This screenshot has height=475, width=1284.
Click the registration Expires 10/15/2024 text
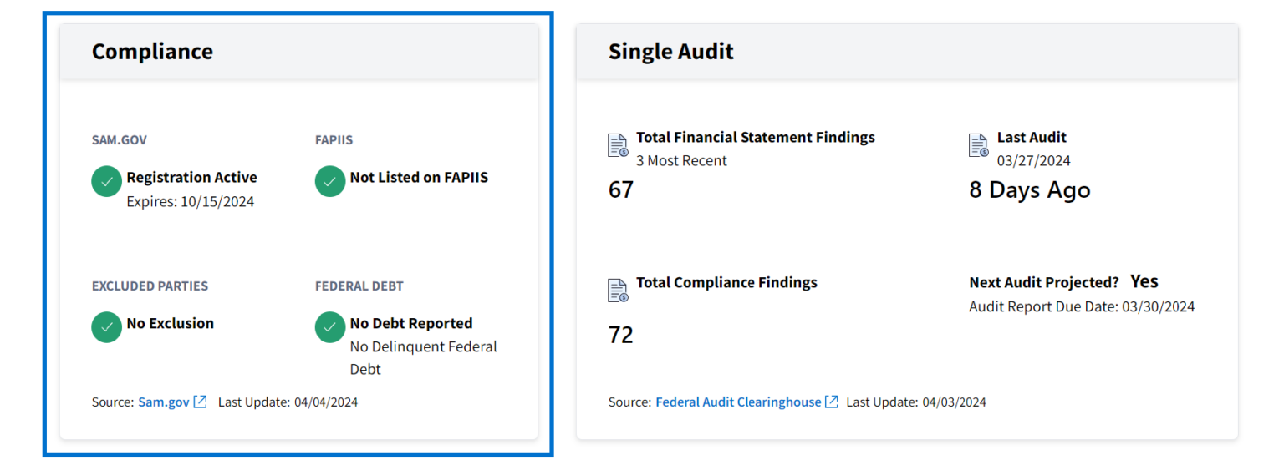190,202
